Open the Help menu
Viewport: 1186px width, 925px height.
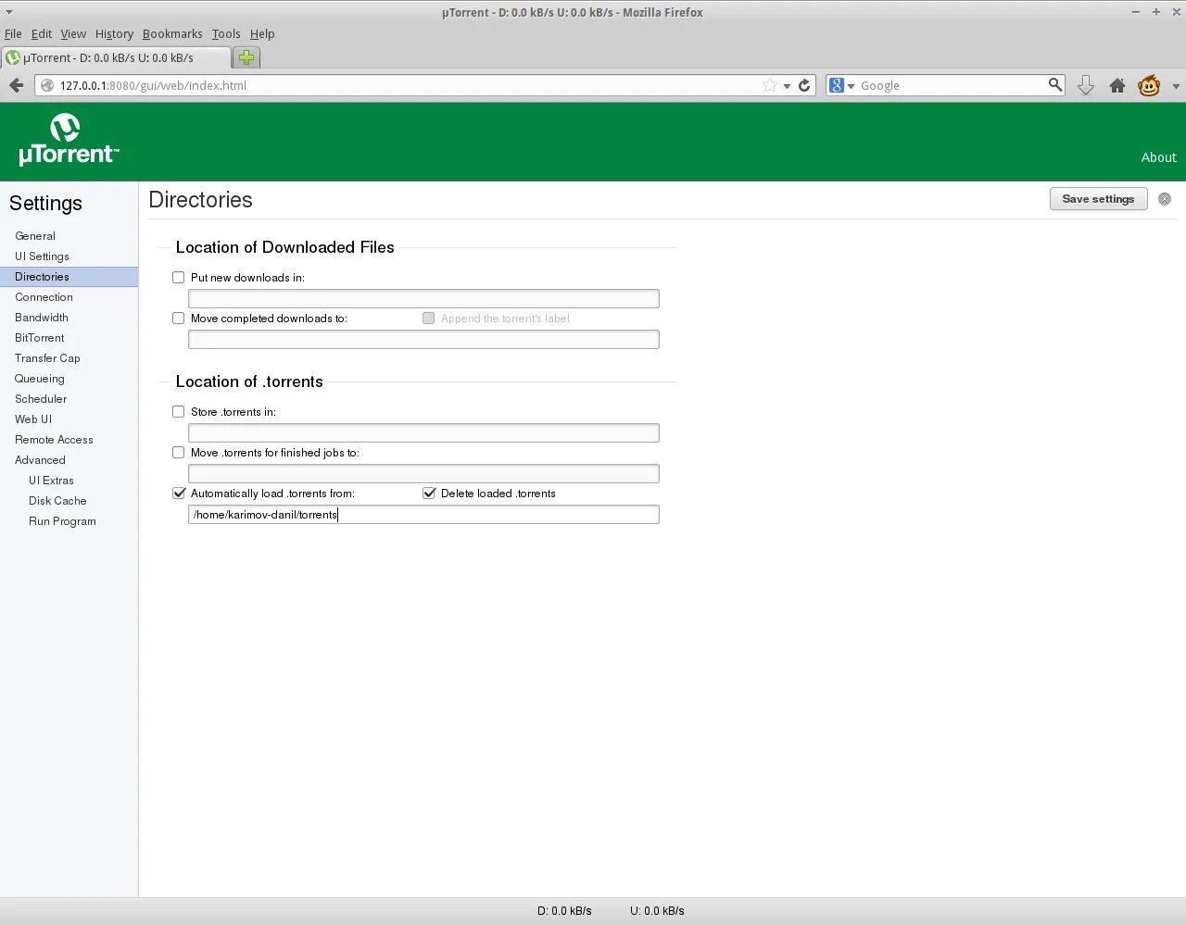click(262, 33)
